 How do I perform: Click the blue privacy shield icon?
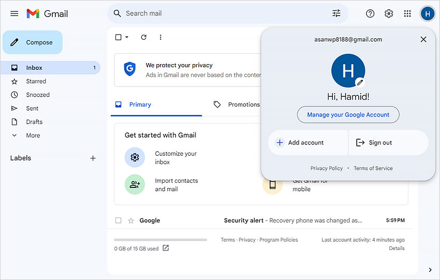129,69
